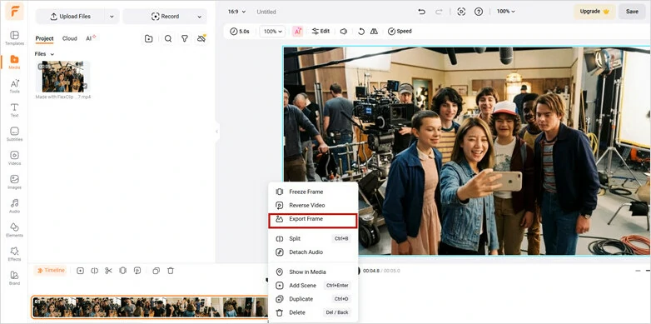This screenshot has width=651, height=324.
Task: Click the scissors trim icon on timeline toolbar
Action: (108, 271)
